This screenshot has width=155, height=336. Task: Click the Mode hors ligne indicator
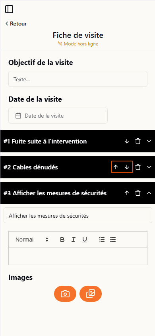pyautogui.click(x=78, y=44)
